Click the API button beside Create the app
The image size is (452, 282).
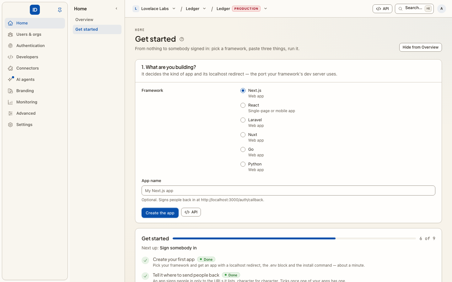pos(191,212)
